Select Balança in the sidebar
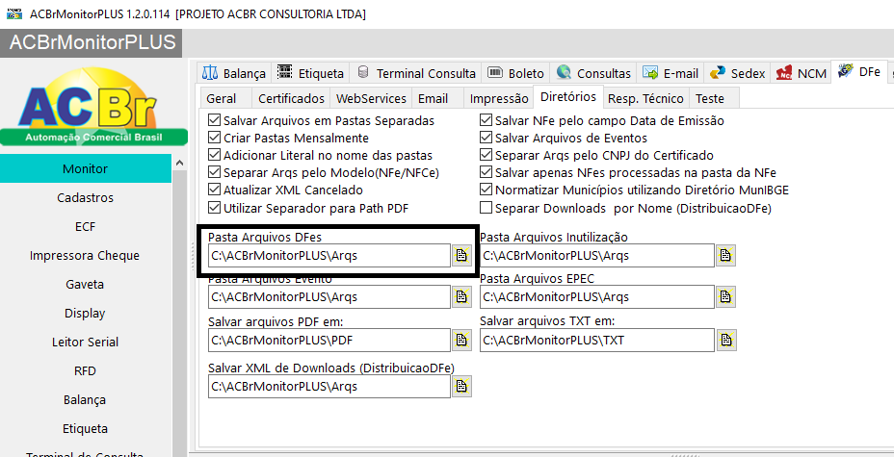Screen dimensions: 894x457 click(86, 400)
